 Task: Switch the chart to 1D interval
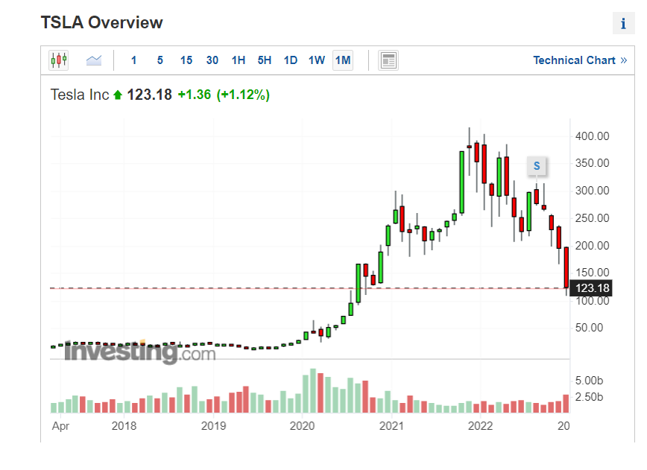[x=291, y=60]
